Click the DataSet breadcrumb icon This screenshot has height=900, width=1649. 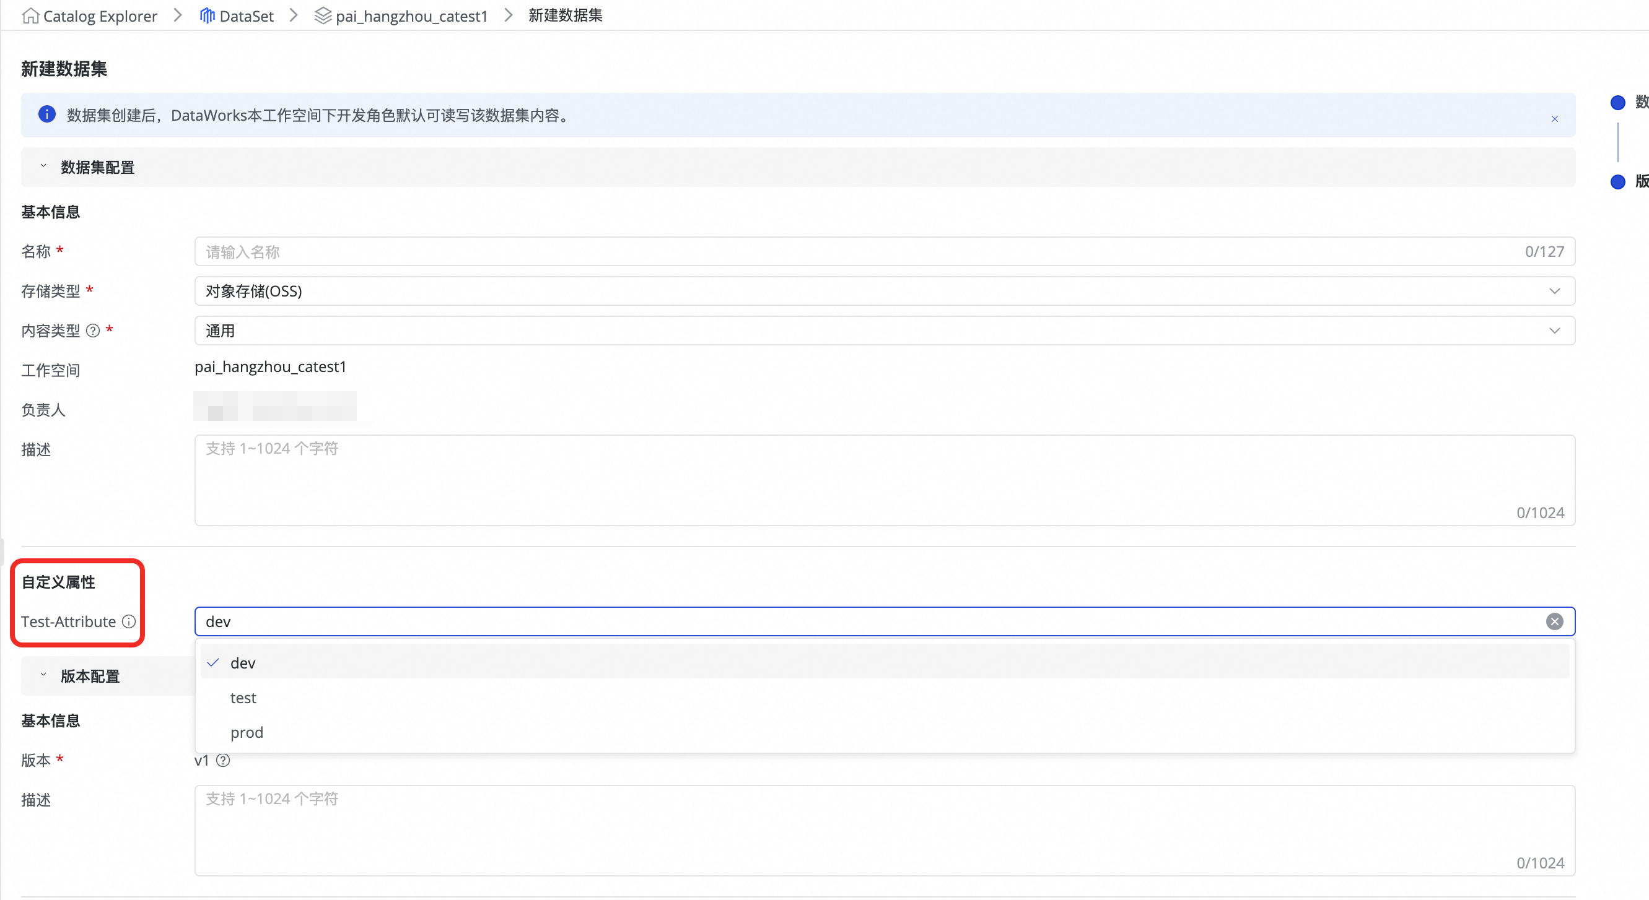click(x=206, y=15)
